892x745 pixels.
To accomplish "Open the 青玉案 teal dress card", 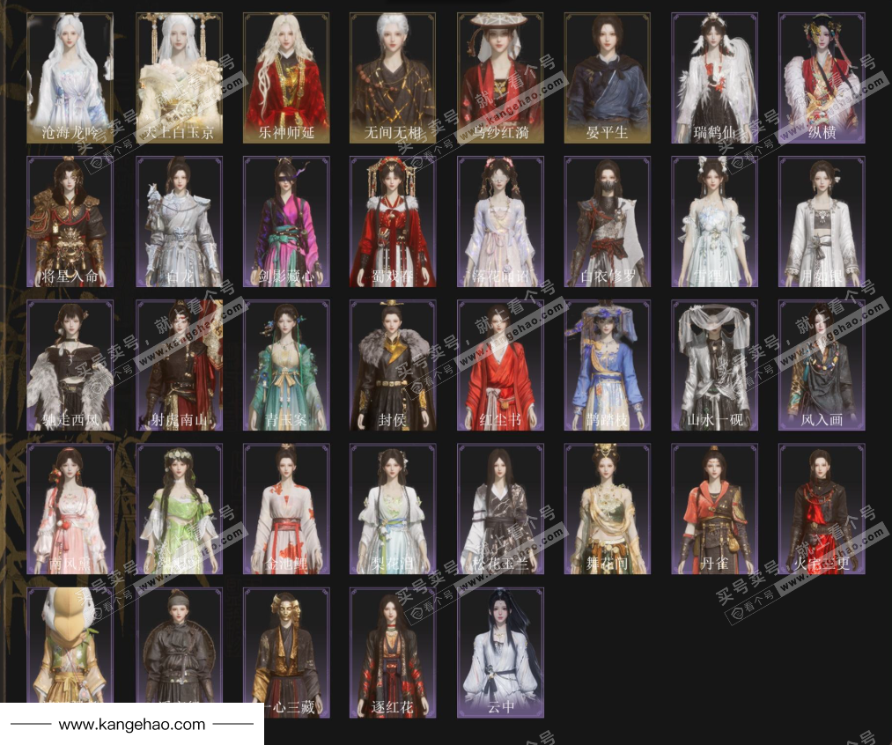I will coord(285,365).
